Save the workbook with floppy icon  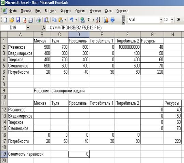click(x=18, y=20)
